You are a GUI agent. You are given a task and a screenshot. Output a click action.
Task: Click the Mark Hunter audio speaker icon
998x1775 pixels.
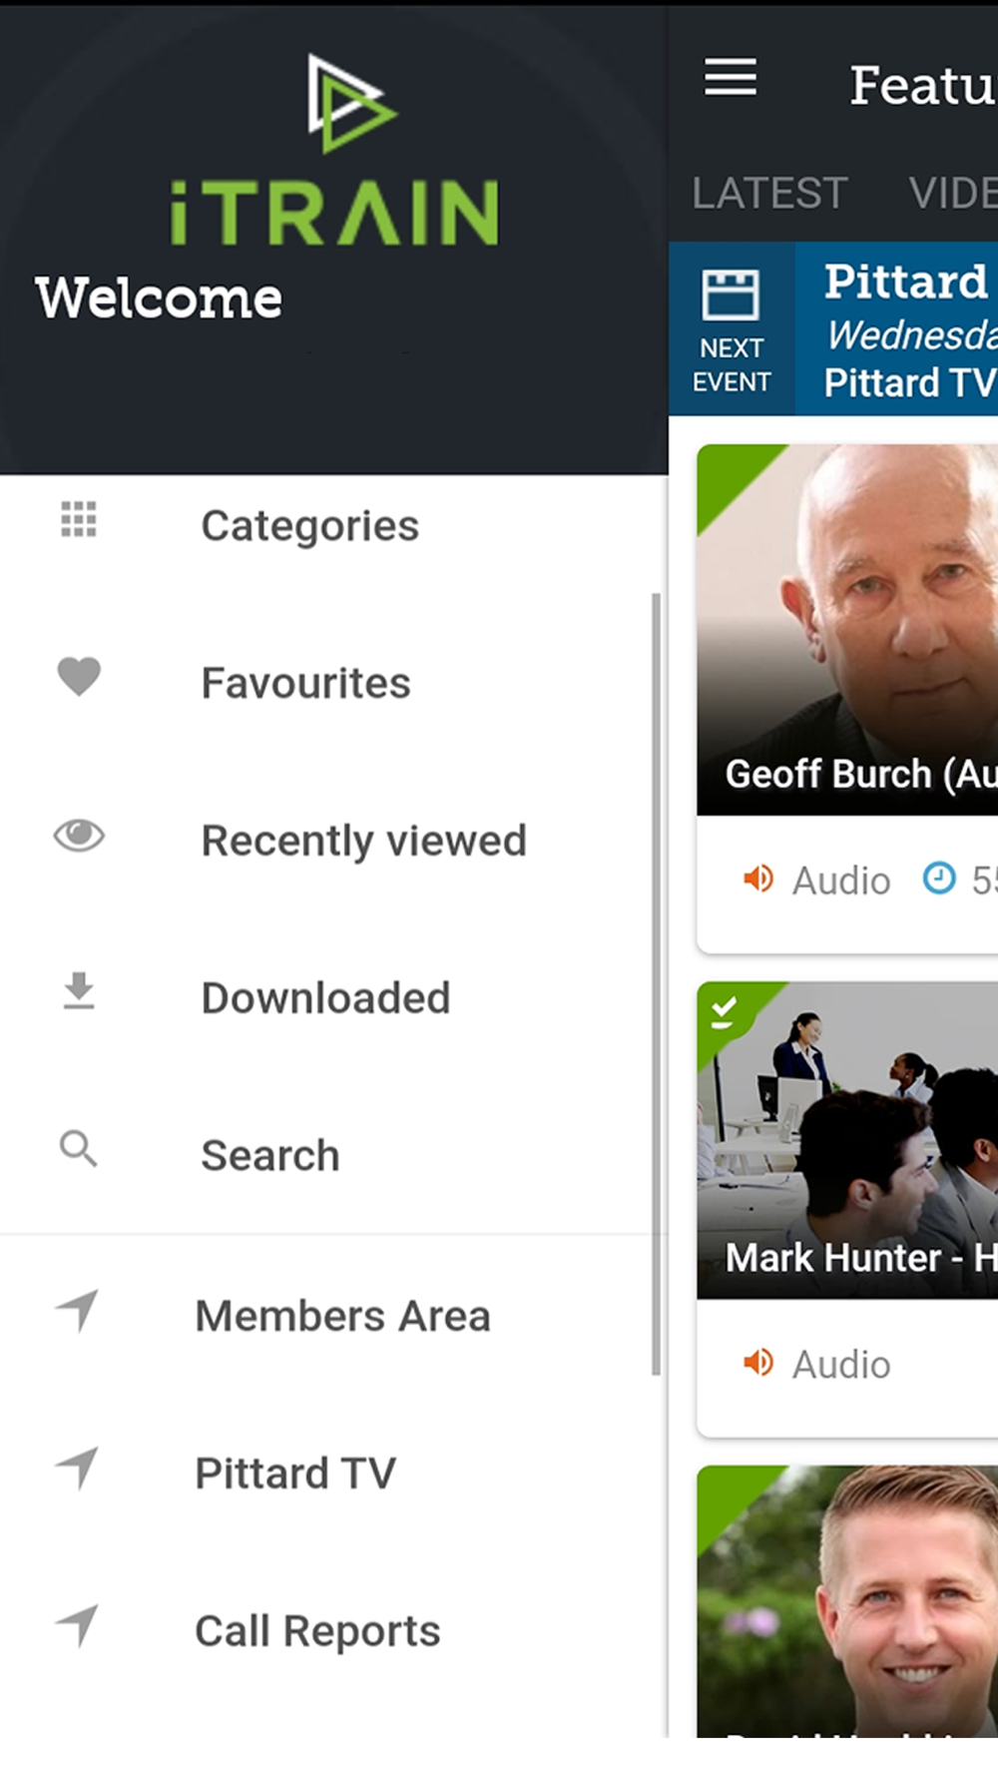[x=758, y=1362]
